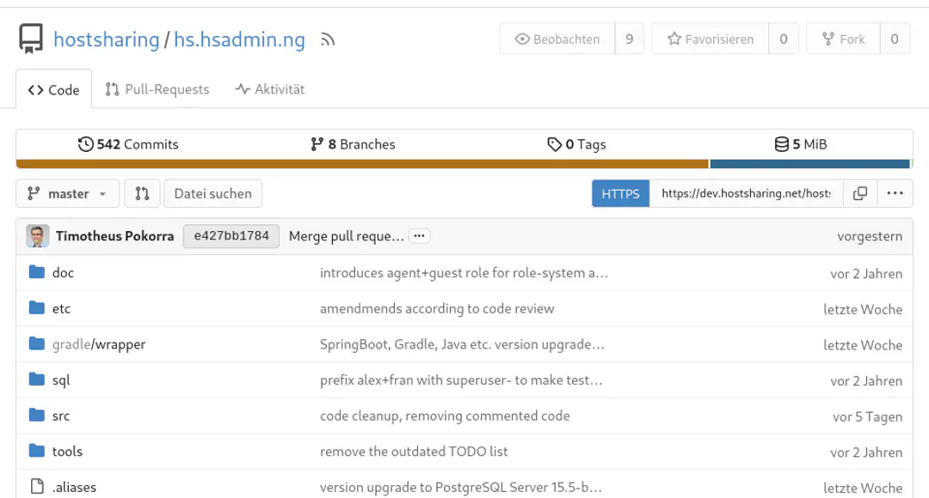
Task: Click the clone URL input field
Action: (x=746, y=193)
